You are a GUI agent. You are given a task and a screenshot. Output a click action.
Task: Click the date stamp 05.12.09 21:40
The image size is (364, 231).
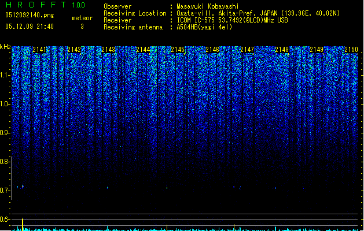tap(30, 27)
